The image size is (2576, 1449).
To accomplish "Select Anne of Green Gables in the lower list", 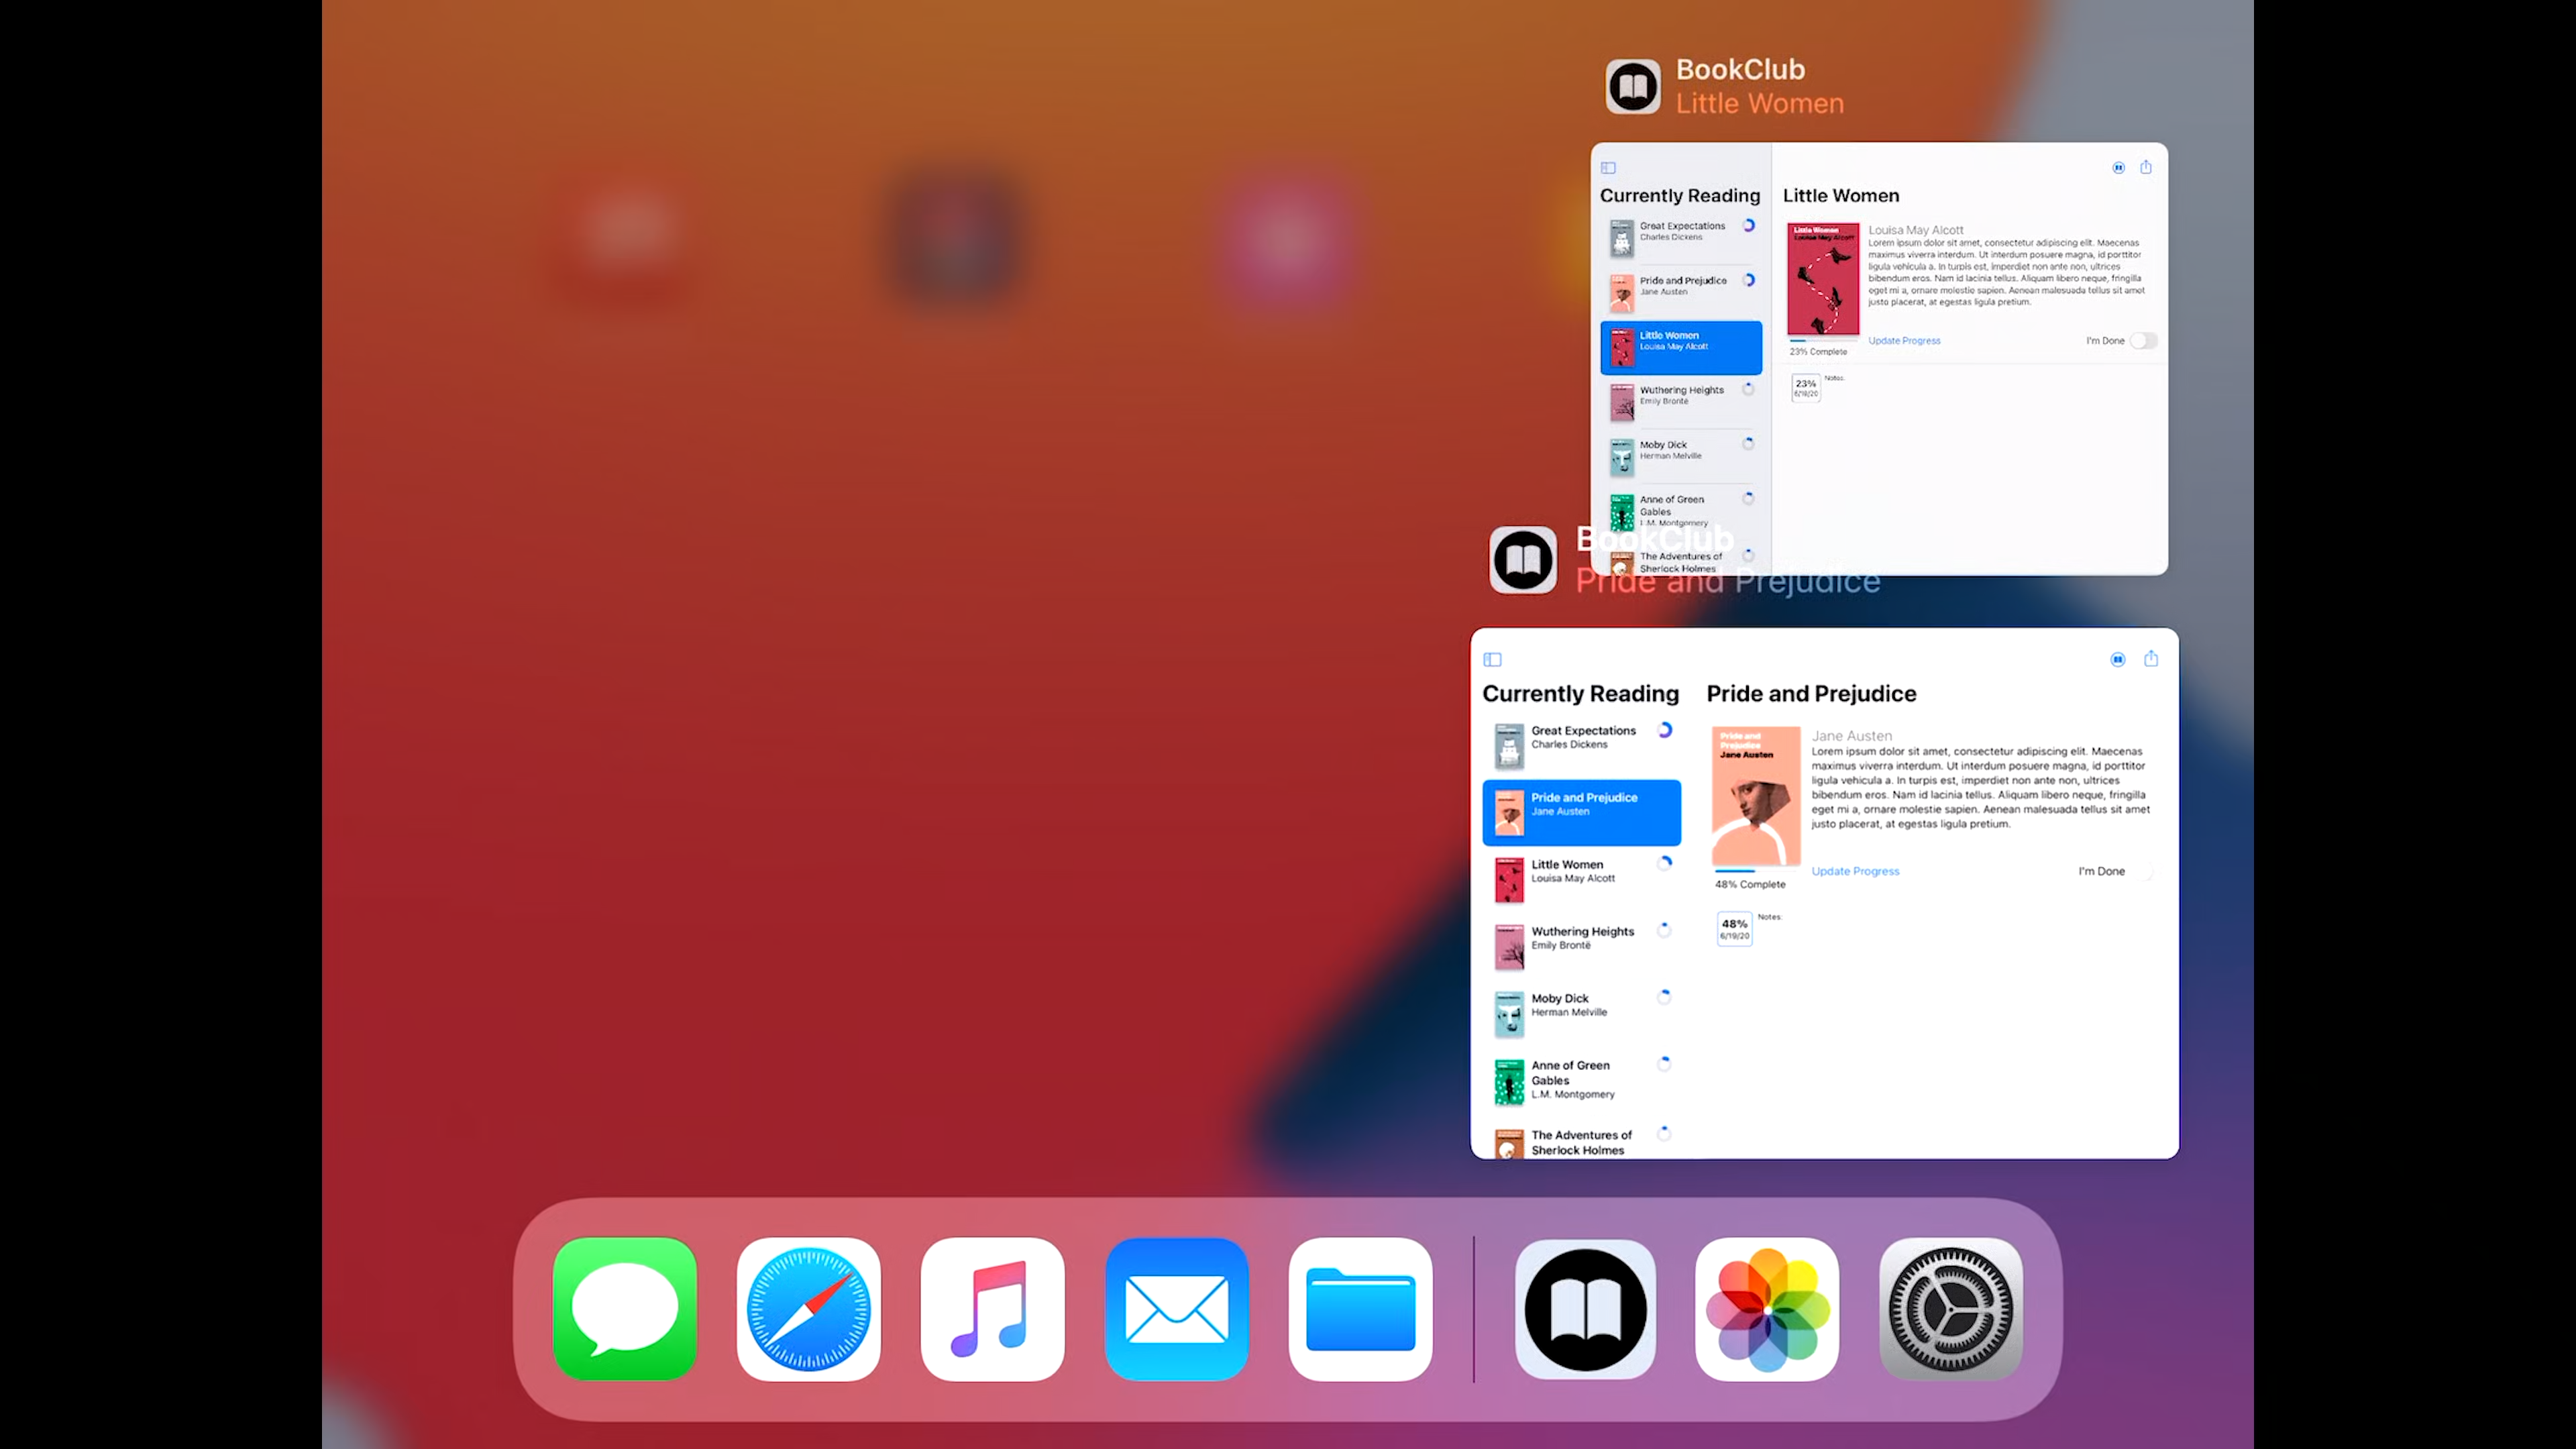I will click(1582, 1081).
